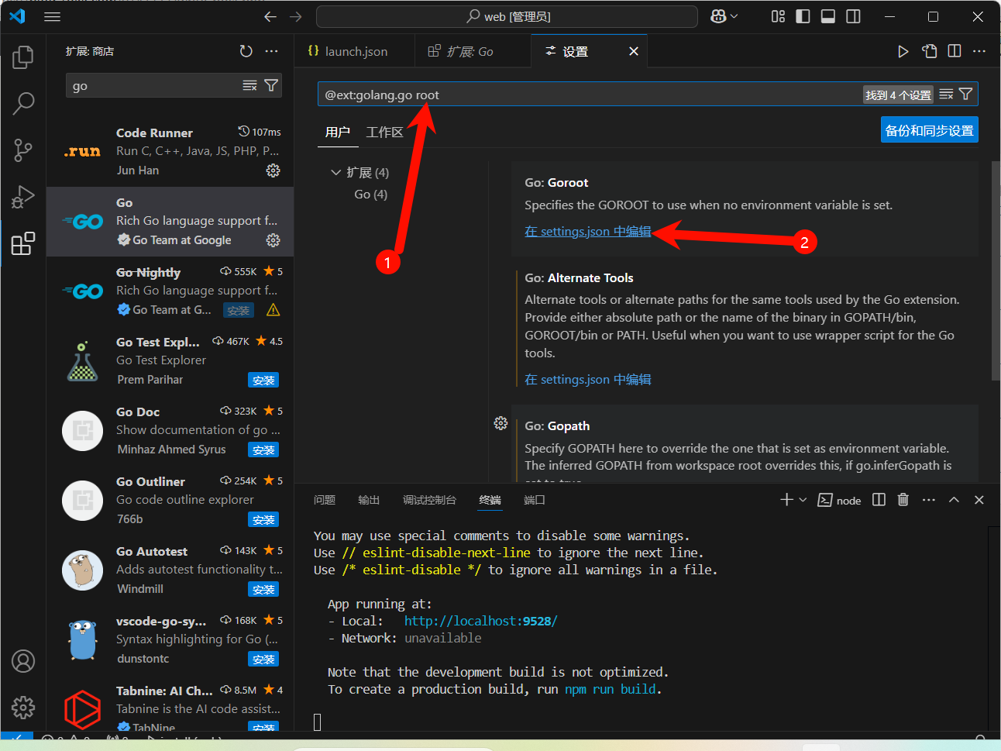Image resolution: width=1001 pixels, height=751 pixels.
Task: Open the 问题 panel tab
Action: point(325,500)
